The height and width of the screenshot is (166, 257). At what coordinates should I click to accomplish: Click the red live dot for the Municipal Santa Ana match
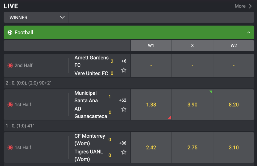[x=10, y=105]
